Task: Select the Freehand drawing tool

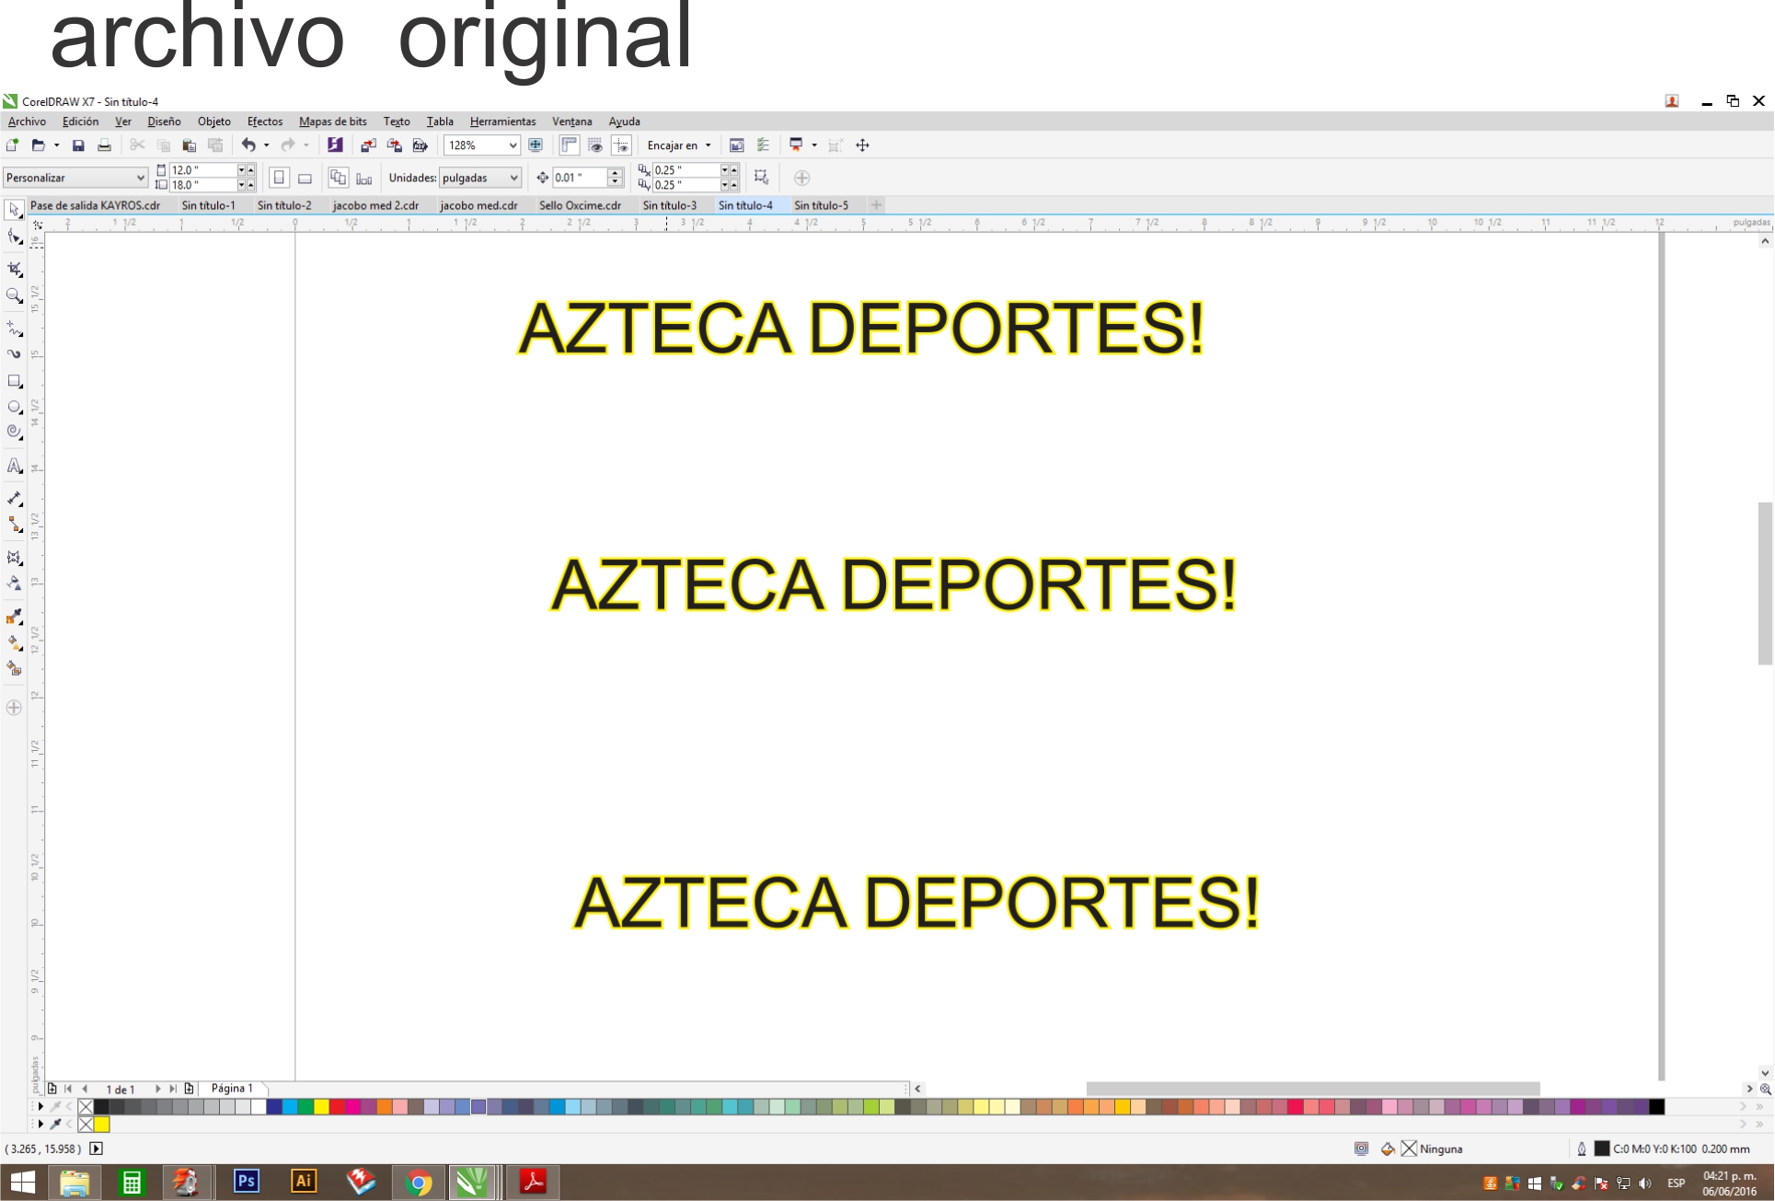Action: pos(15,329)
